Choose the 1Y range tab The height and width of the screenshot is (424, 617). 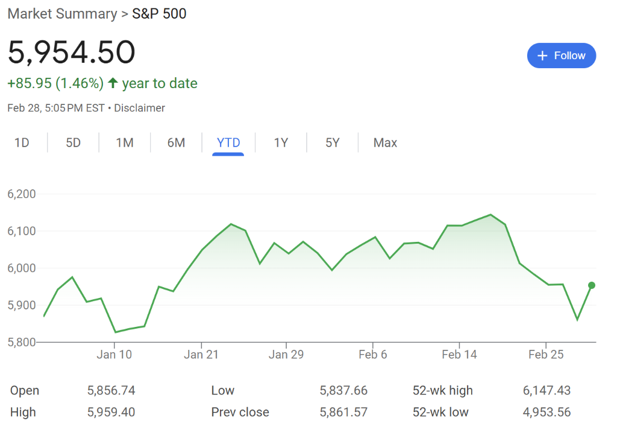281,143
